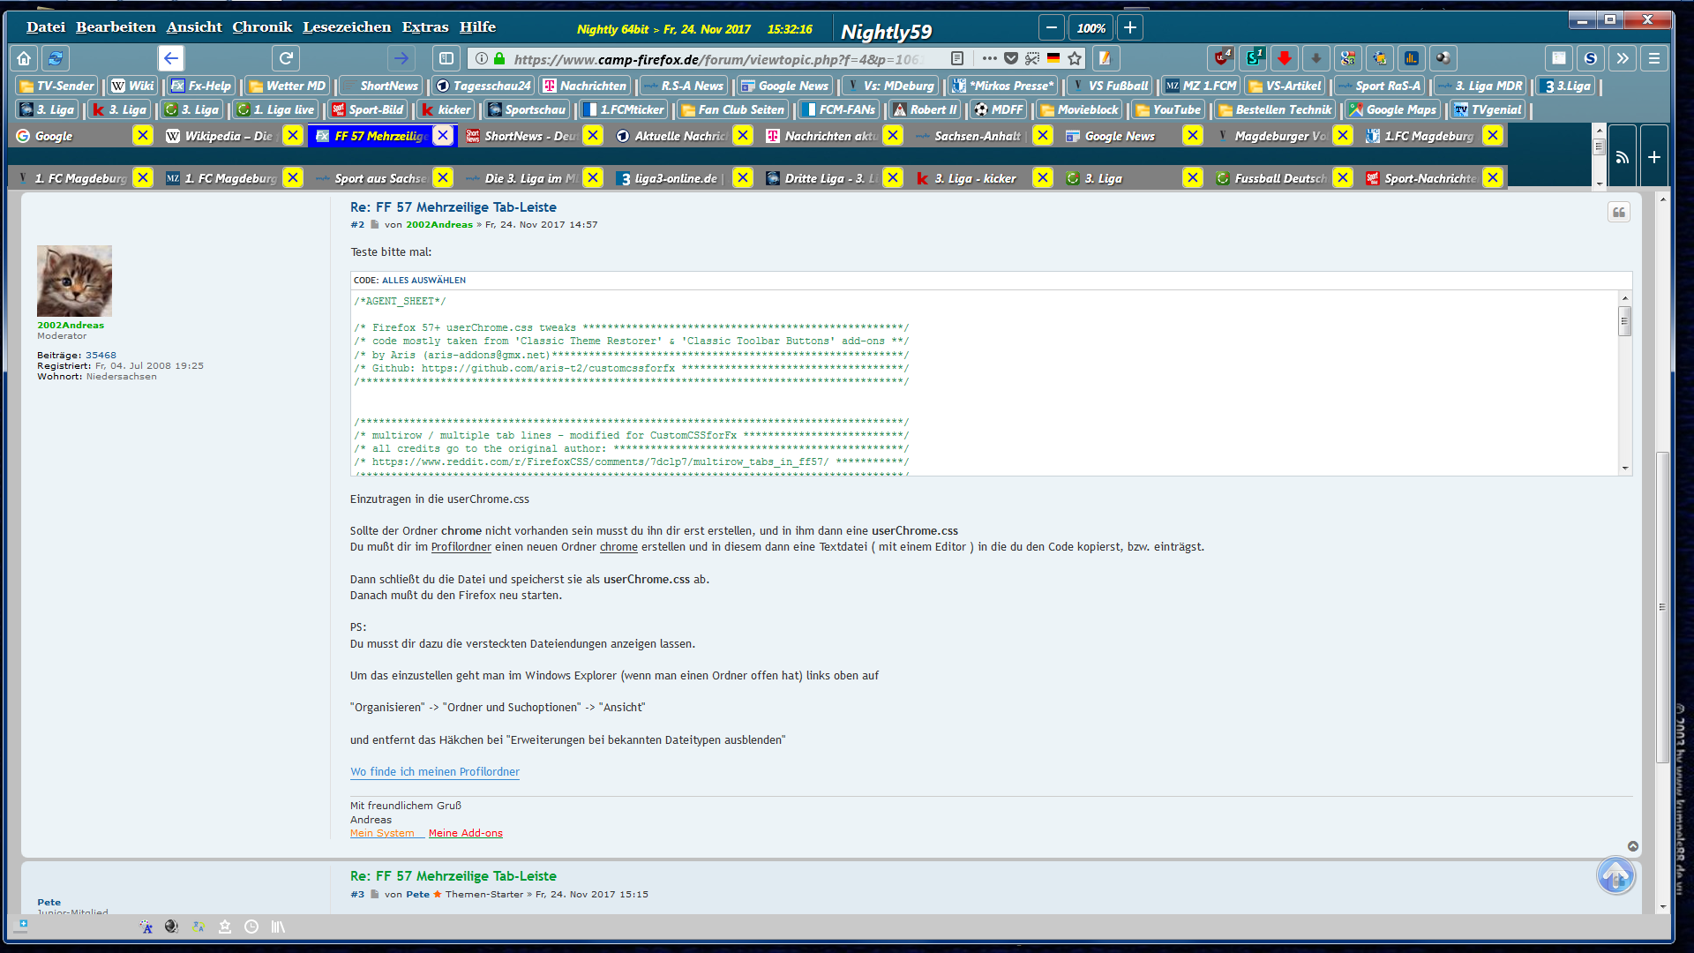Toggle the sidebar button in the toolbar

pos(446,58)
